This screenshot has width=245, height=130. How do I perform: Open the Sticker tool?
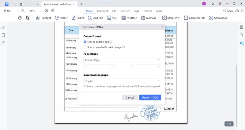tap(61, 18)
